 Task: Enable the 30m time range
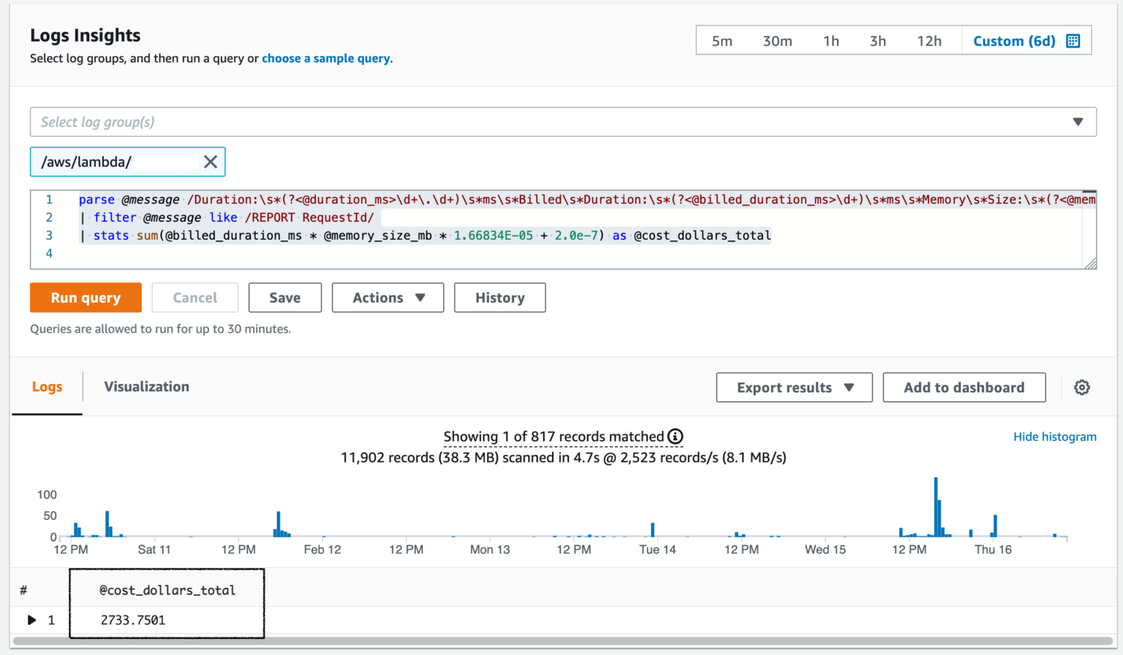777,41
